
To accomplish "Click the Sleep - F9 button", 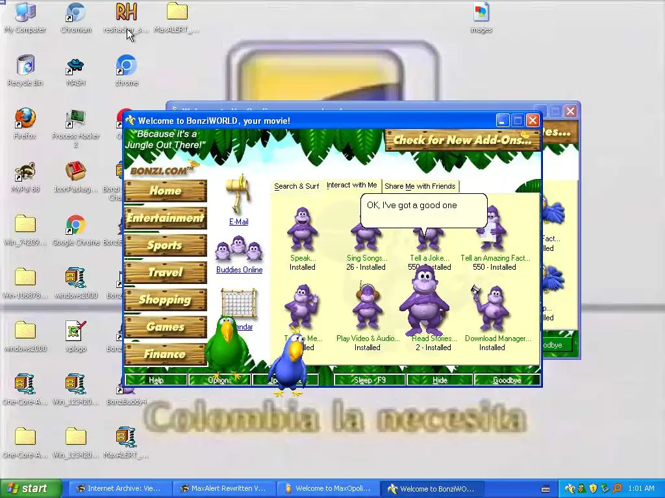I will (x=370, y=380).
